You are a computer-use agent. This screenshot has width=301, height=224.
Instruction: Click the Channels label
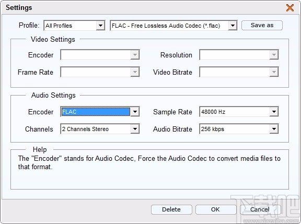point(39,129)
